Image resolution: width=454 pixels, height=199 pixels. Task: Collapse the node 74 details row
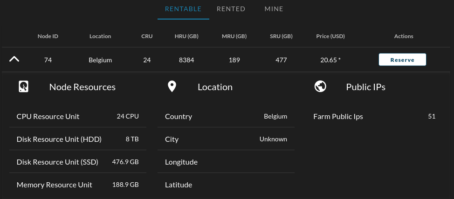click(x=14, y=60)
